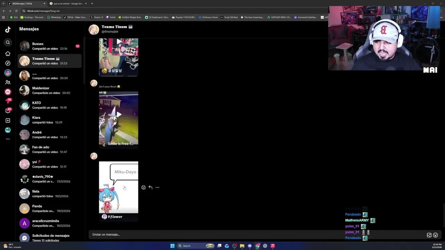
Task: Open the profile avatar icon in sidebar
Action: click(8, 130)
